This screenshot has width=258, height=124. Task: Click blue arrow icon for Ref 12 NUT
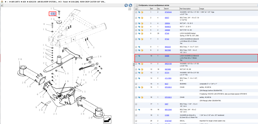pyautogui.click(x=139, y=69)
